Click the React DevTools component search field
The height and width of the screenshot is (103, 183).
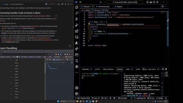tap(60, 63)
